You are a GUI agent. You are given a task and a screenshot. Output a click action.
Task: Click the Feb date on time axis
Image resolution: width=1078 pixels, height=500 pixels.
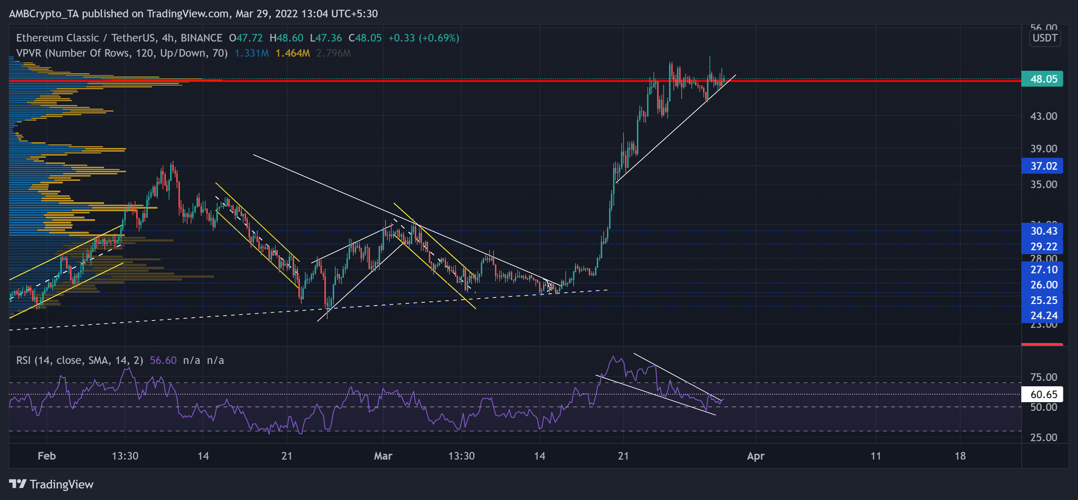47,456
